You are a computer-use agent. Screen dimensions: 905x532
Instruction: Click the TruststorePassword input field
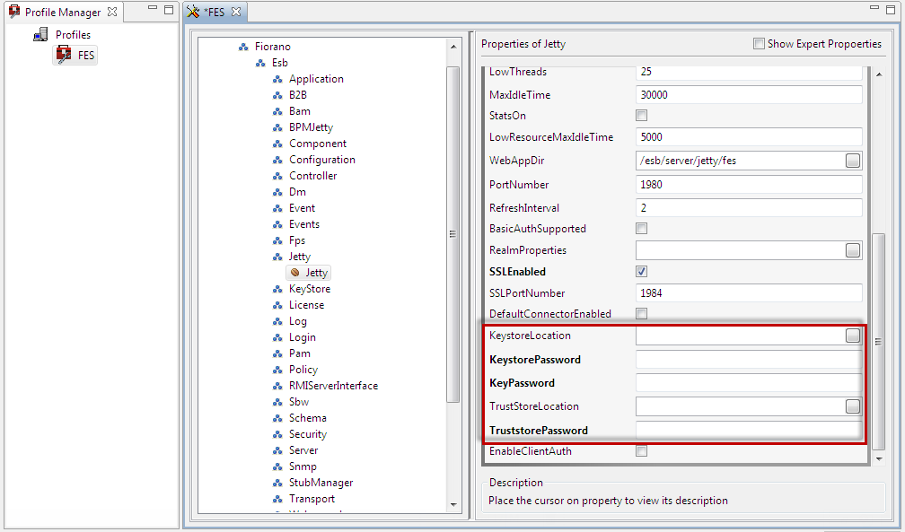749,430
